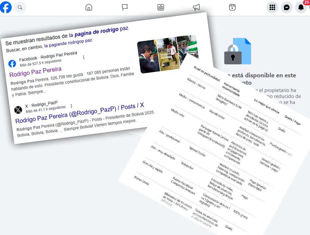Image resolution: width=310 pixels, height=235 pixels.
Task: Click the 'Herramienta recomendada' table header
Action: (x=231, y=89)
